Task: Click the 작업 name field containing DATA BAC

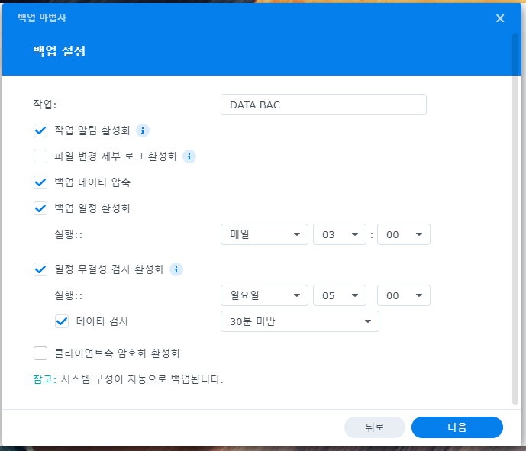Action: tap(324, 105)
